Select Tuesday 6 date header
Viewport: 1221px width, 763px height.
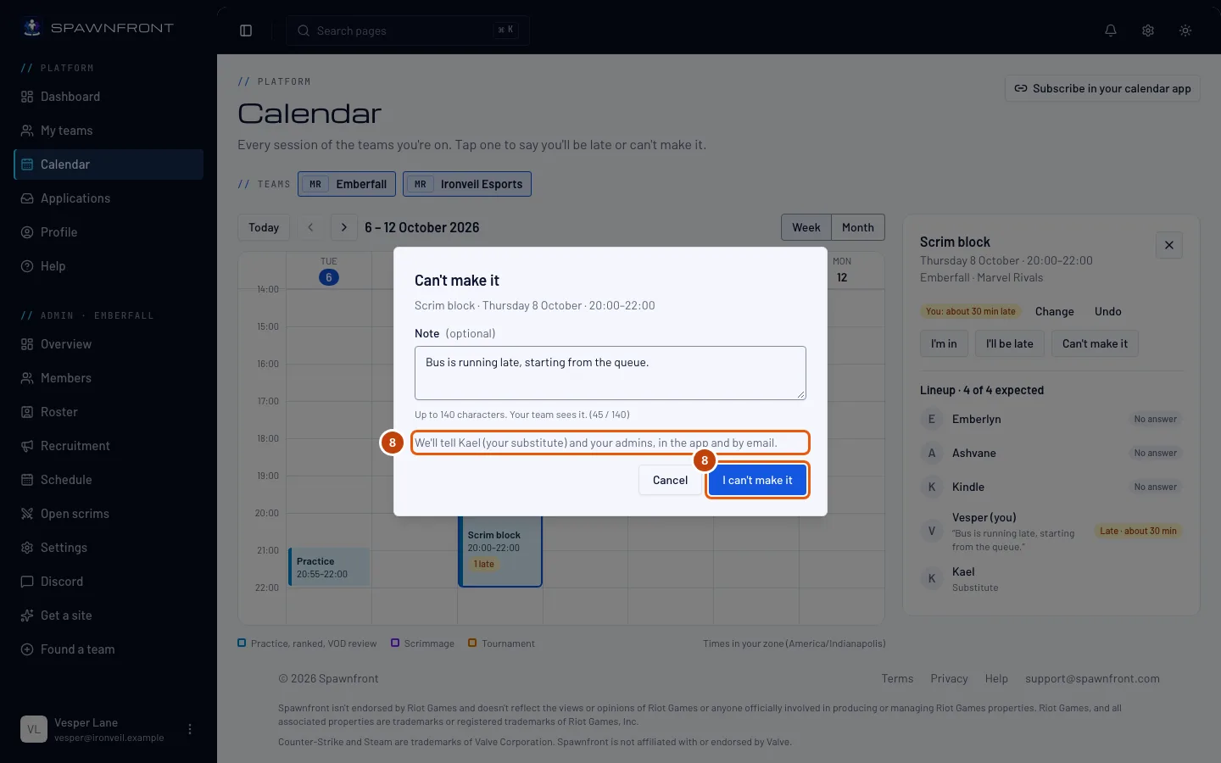tap(329, 270)
